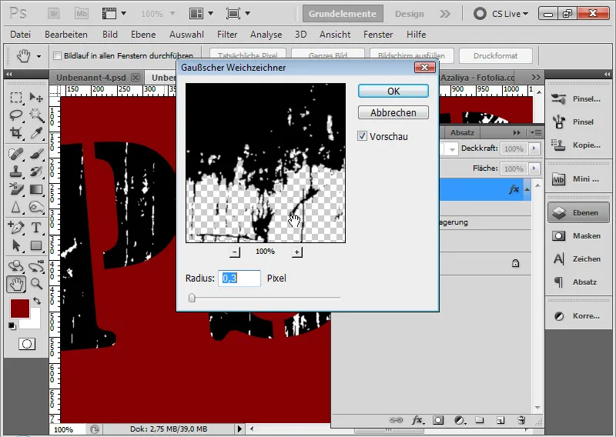Screen dimensions: 616x437
Task: Select the 3D Camera Orbit tool
Action: pos(36,265)
